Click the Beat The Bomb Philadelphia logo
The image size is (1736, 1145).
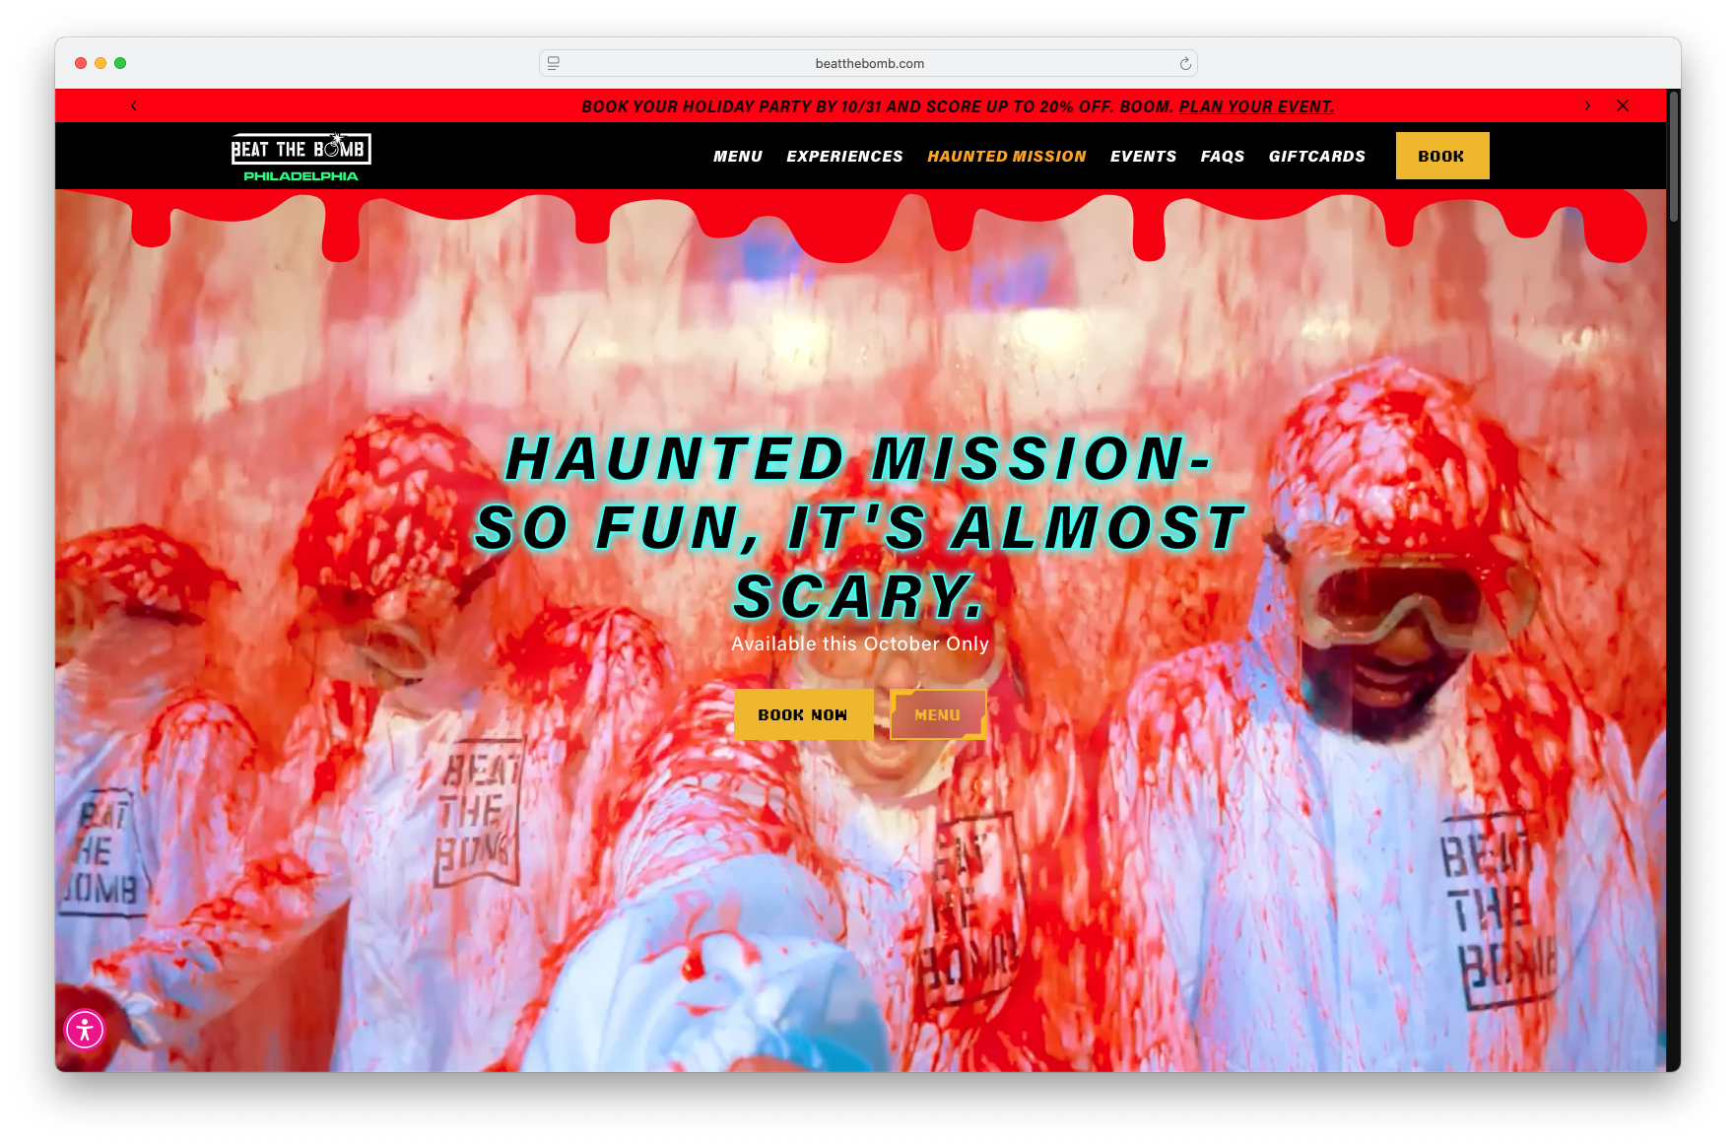pyautogui.click(x=300, y=157)
